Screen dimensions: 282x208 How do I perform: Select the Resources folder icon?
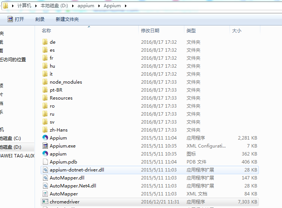click(45, 98)
